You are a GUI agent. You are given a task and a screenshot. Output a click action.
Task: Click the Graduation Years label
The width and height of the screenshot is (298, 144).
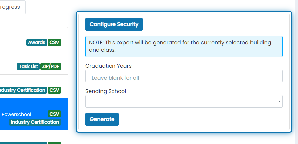coord(108,66)
